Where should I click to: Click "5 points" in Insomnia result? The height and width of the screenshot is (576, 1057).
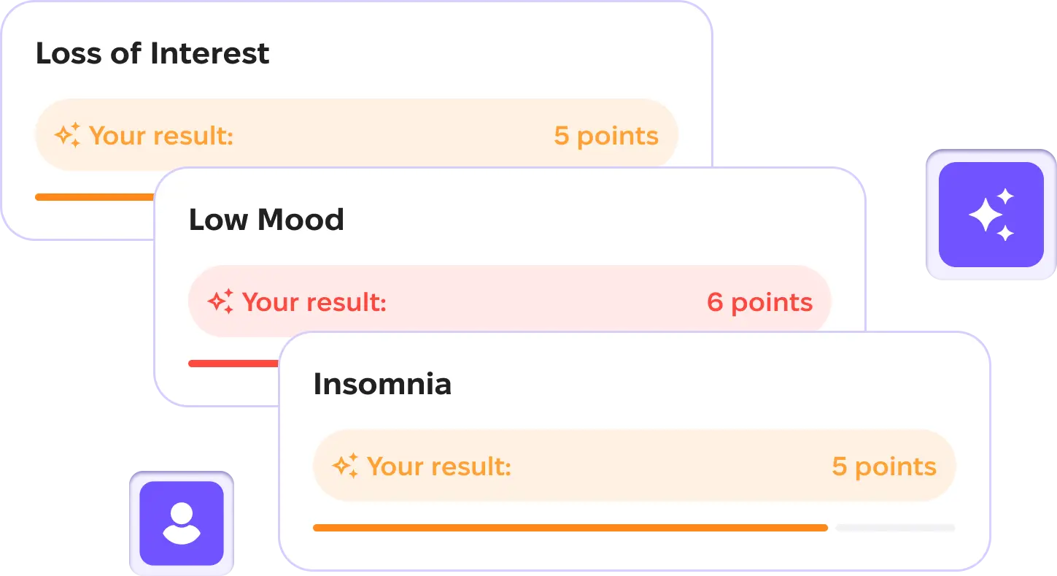pyautogui.click(x=884, y=466)
